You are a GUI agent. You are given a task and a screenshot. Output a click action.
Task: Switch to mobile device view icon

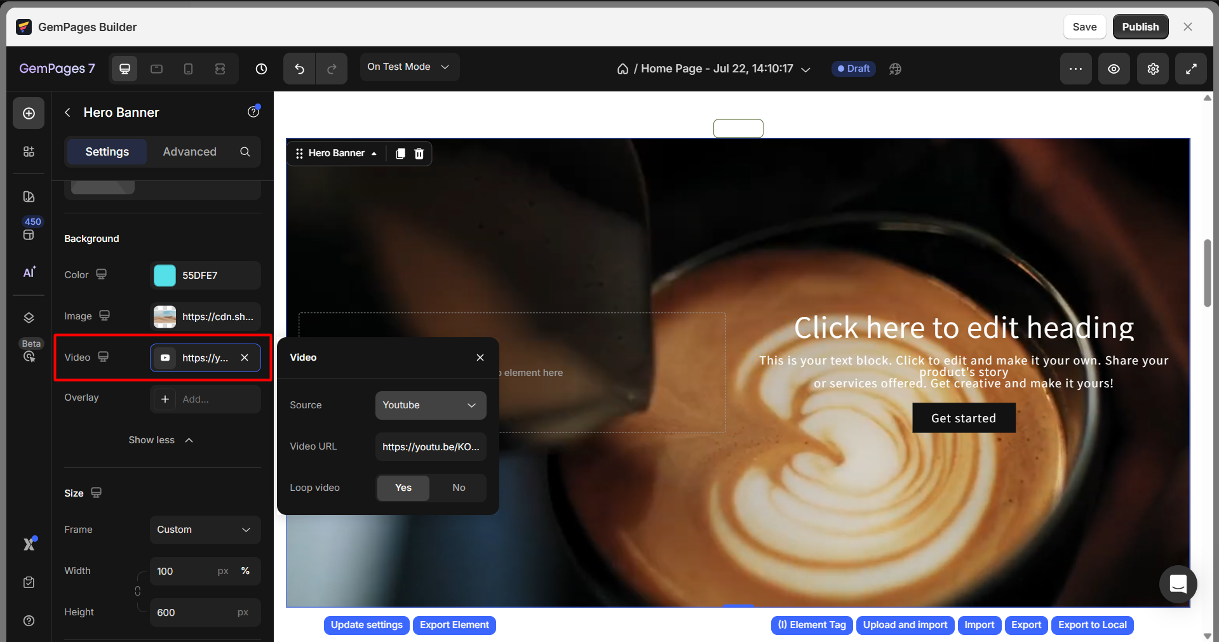(188, 69)
